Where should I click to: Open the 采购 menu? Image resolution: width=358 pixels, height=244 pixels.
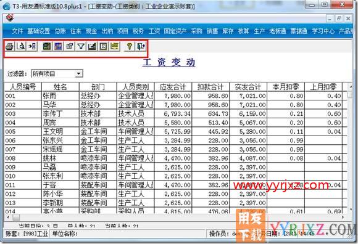196,31
